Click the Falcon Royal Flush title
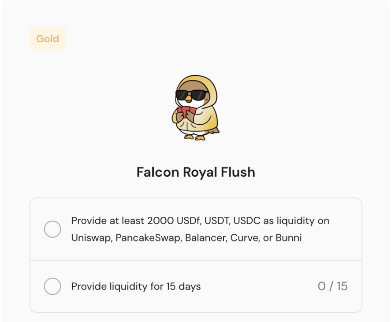 [x=196, y=172]
